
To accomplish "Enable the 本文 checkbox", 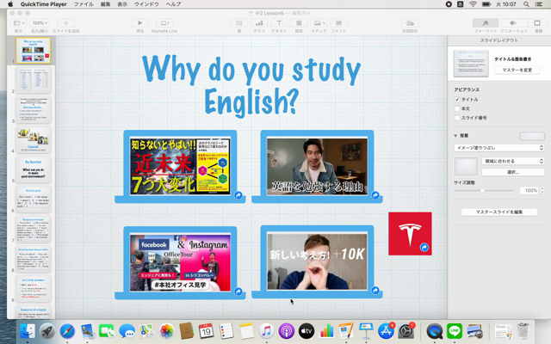I will 457,109.
